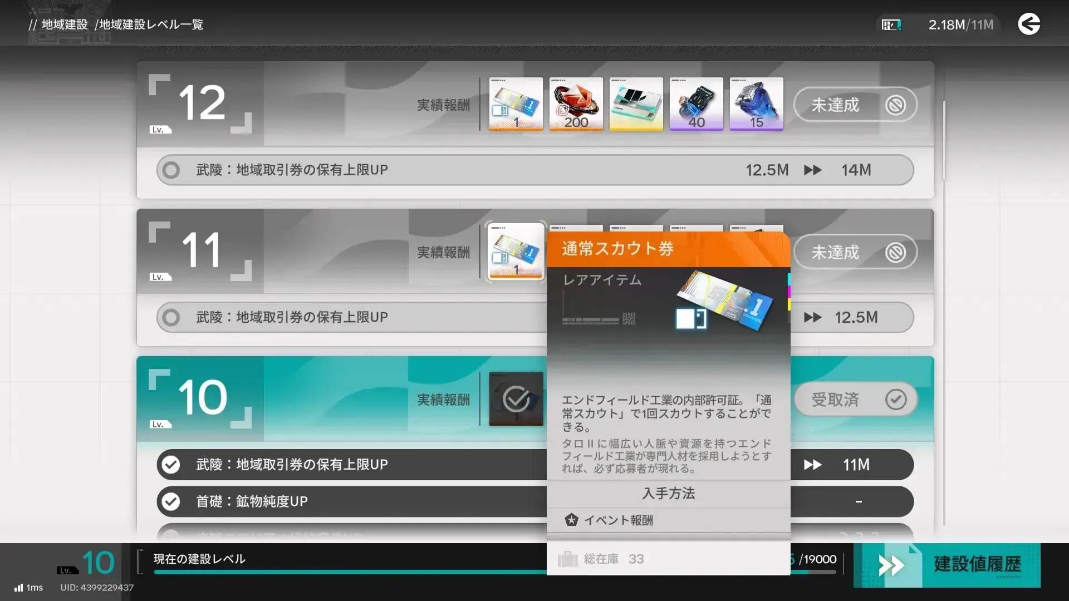Click the Lv.12 武陵：地域取引券の保有上限UP text
Viewport: 1069px width, 601px height.
coord(292,170)
